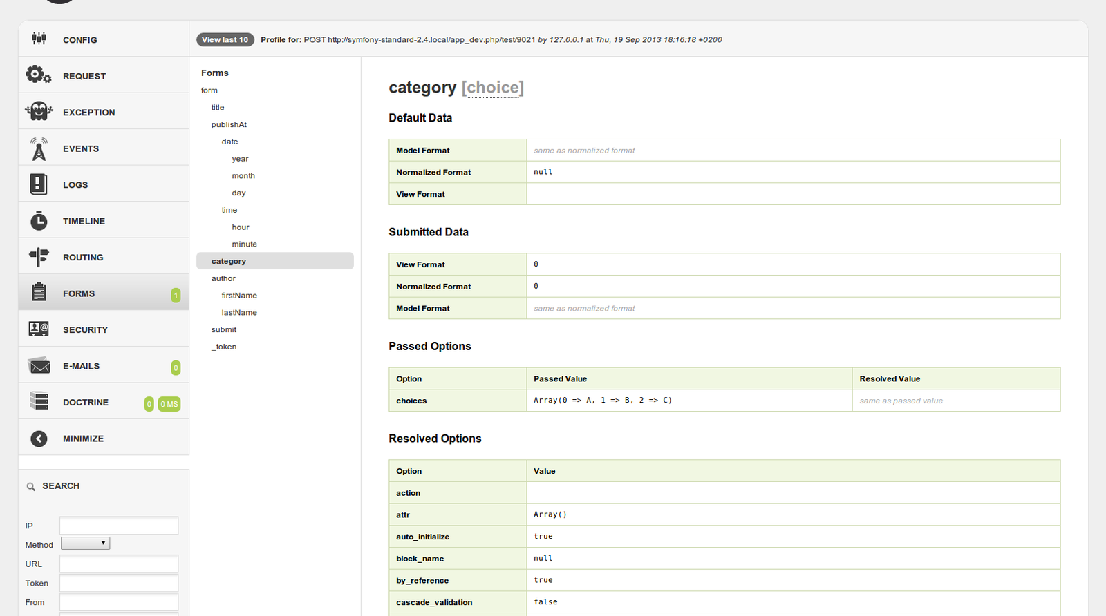
Task: Click the Timeline stopwatch icon
Action: click(x=39, y=221)
